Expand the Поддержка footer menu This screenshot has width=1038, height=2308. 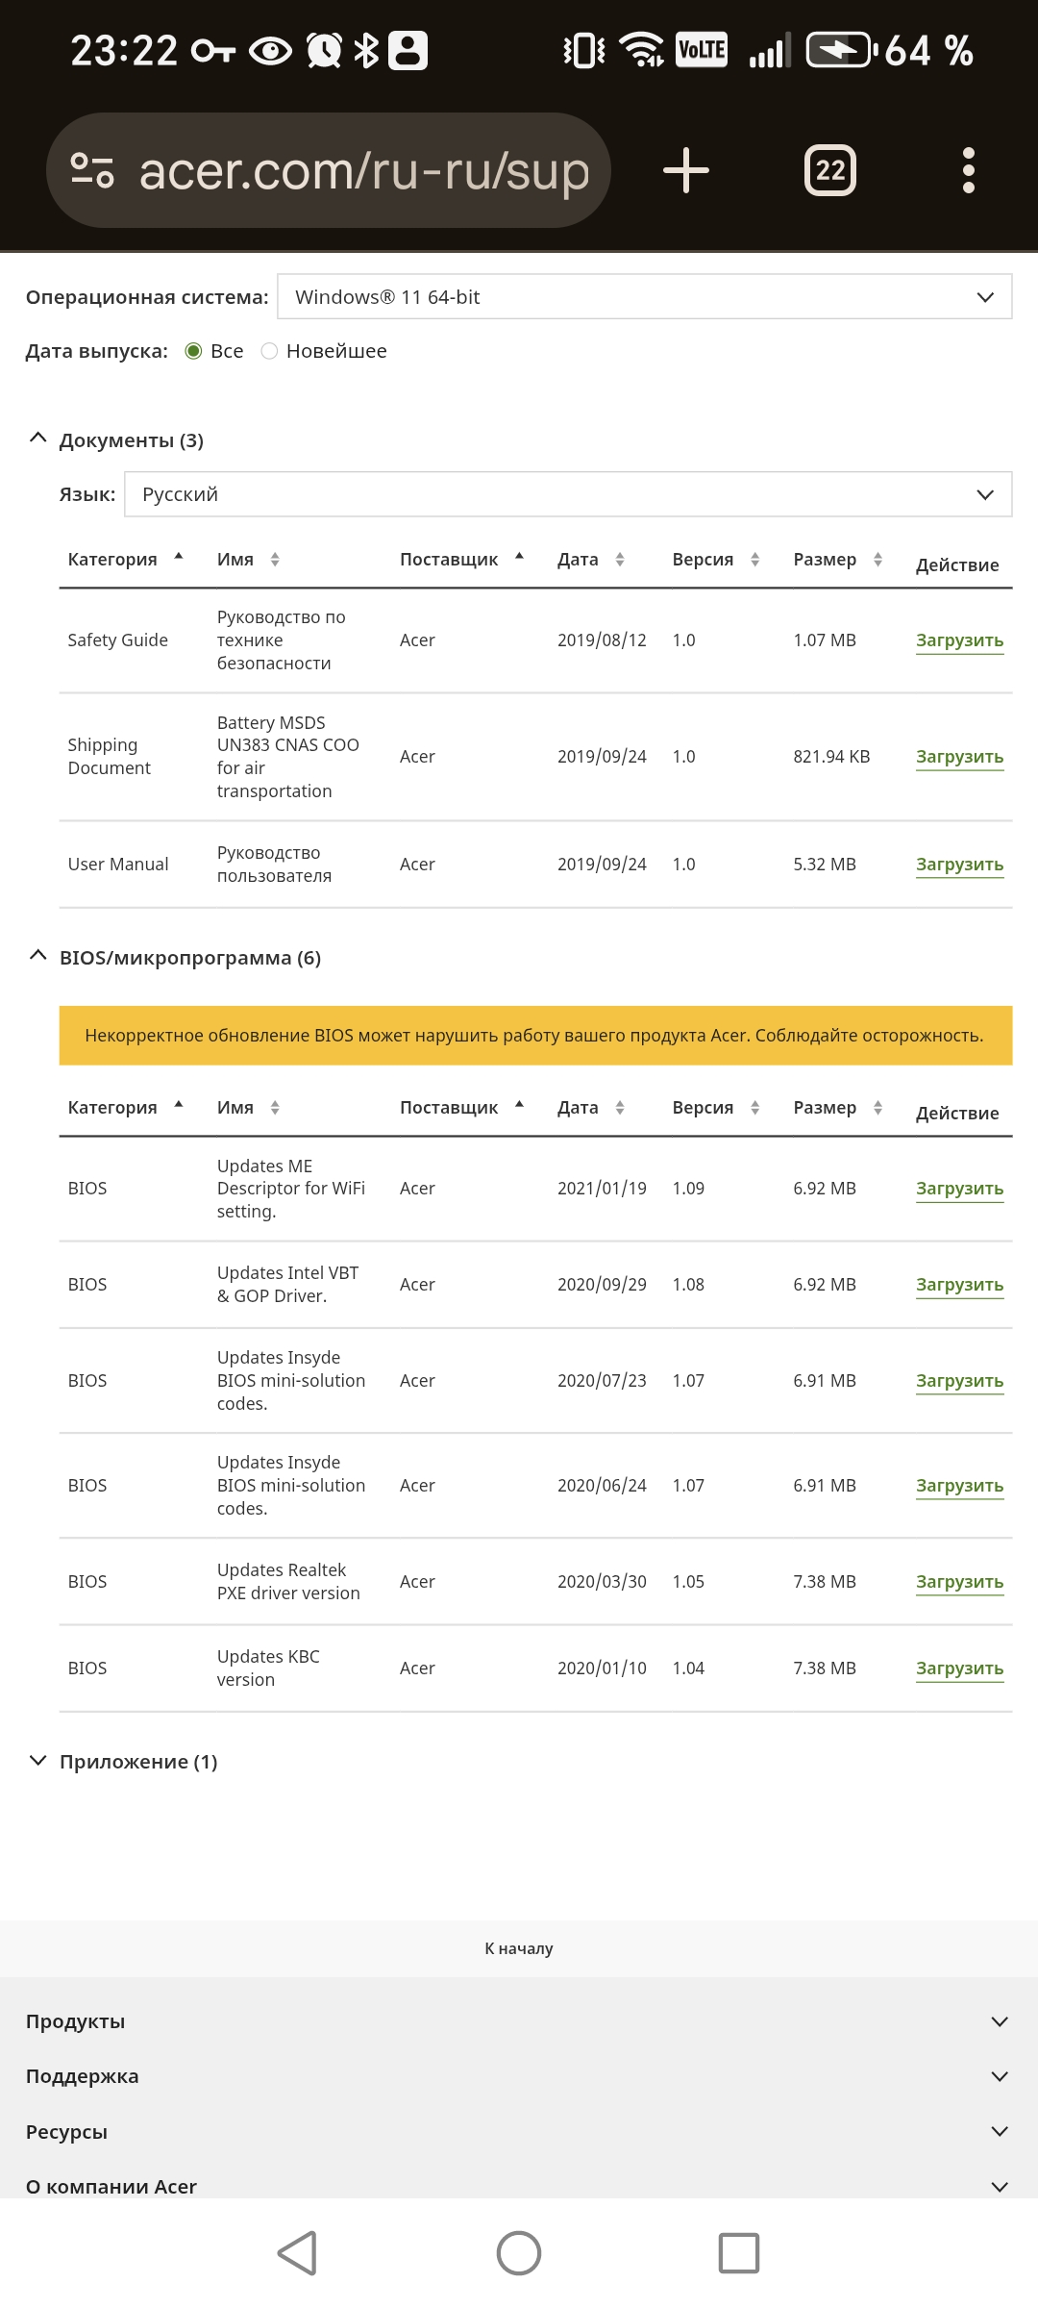click(x=519, y=2076)
